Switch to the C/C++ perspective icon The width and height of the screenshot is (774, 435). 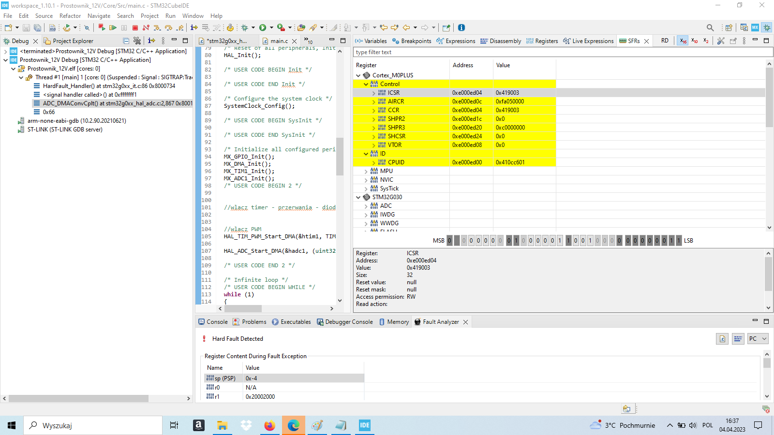coord(744,28)
